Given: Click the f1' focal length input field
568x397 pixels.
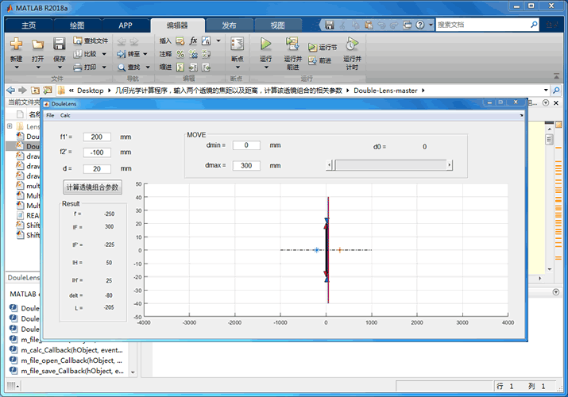Looking at the screenshot, I should [96, 137].
